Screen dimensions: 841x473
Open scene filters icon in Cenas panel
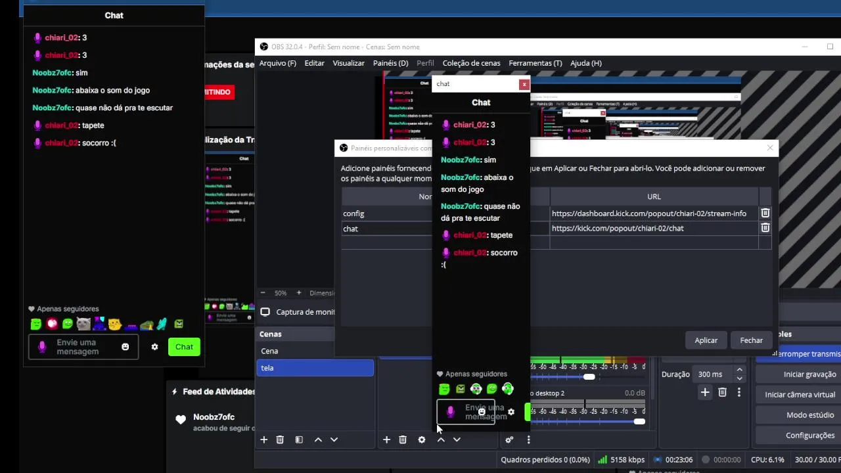[299, 439]
